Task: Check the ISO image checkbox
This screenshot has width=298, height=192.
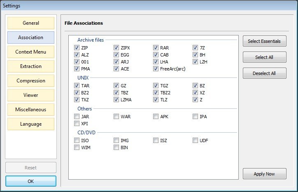Action: (77, 140)
